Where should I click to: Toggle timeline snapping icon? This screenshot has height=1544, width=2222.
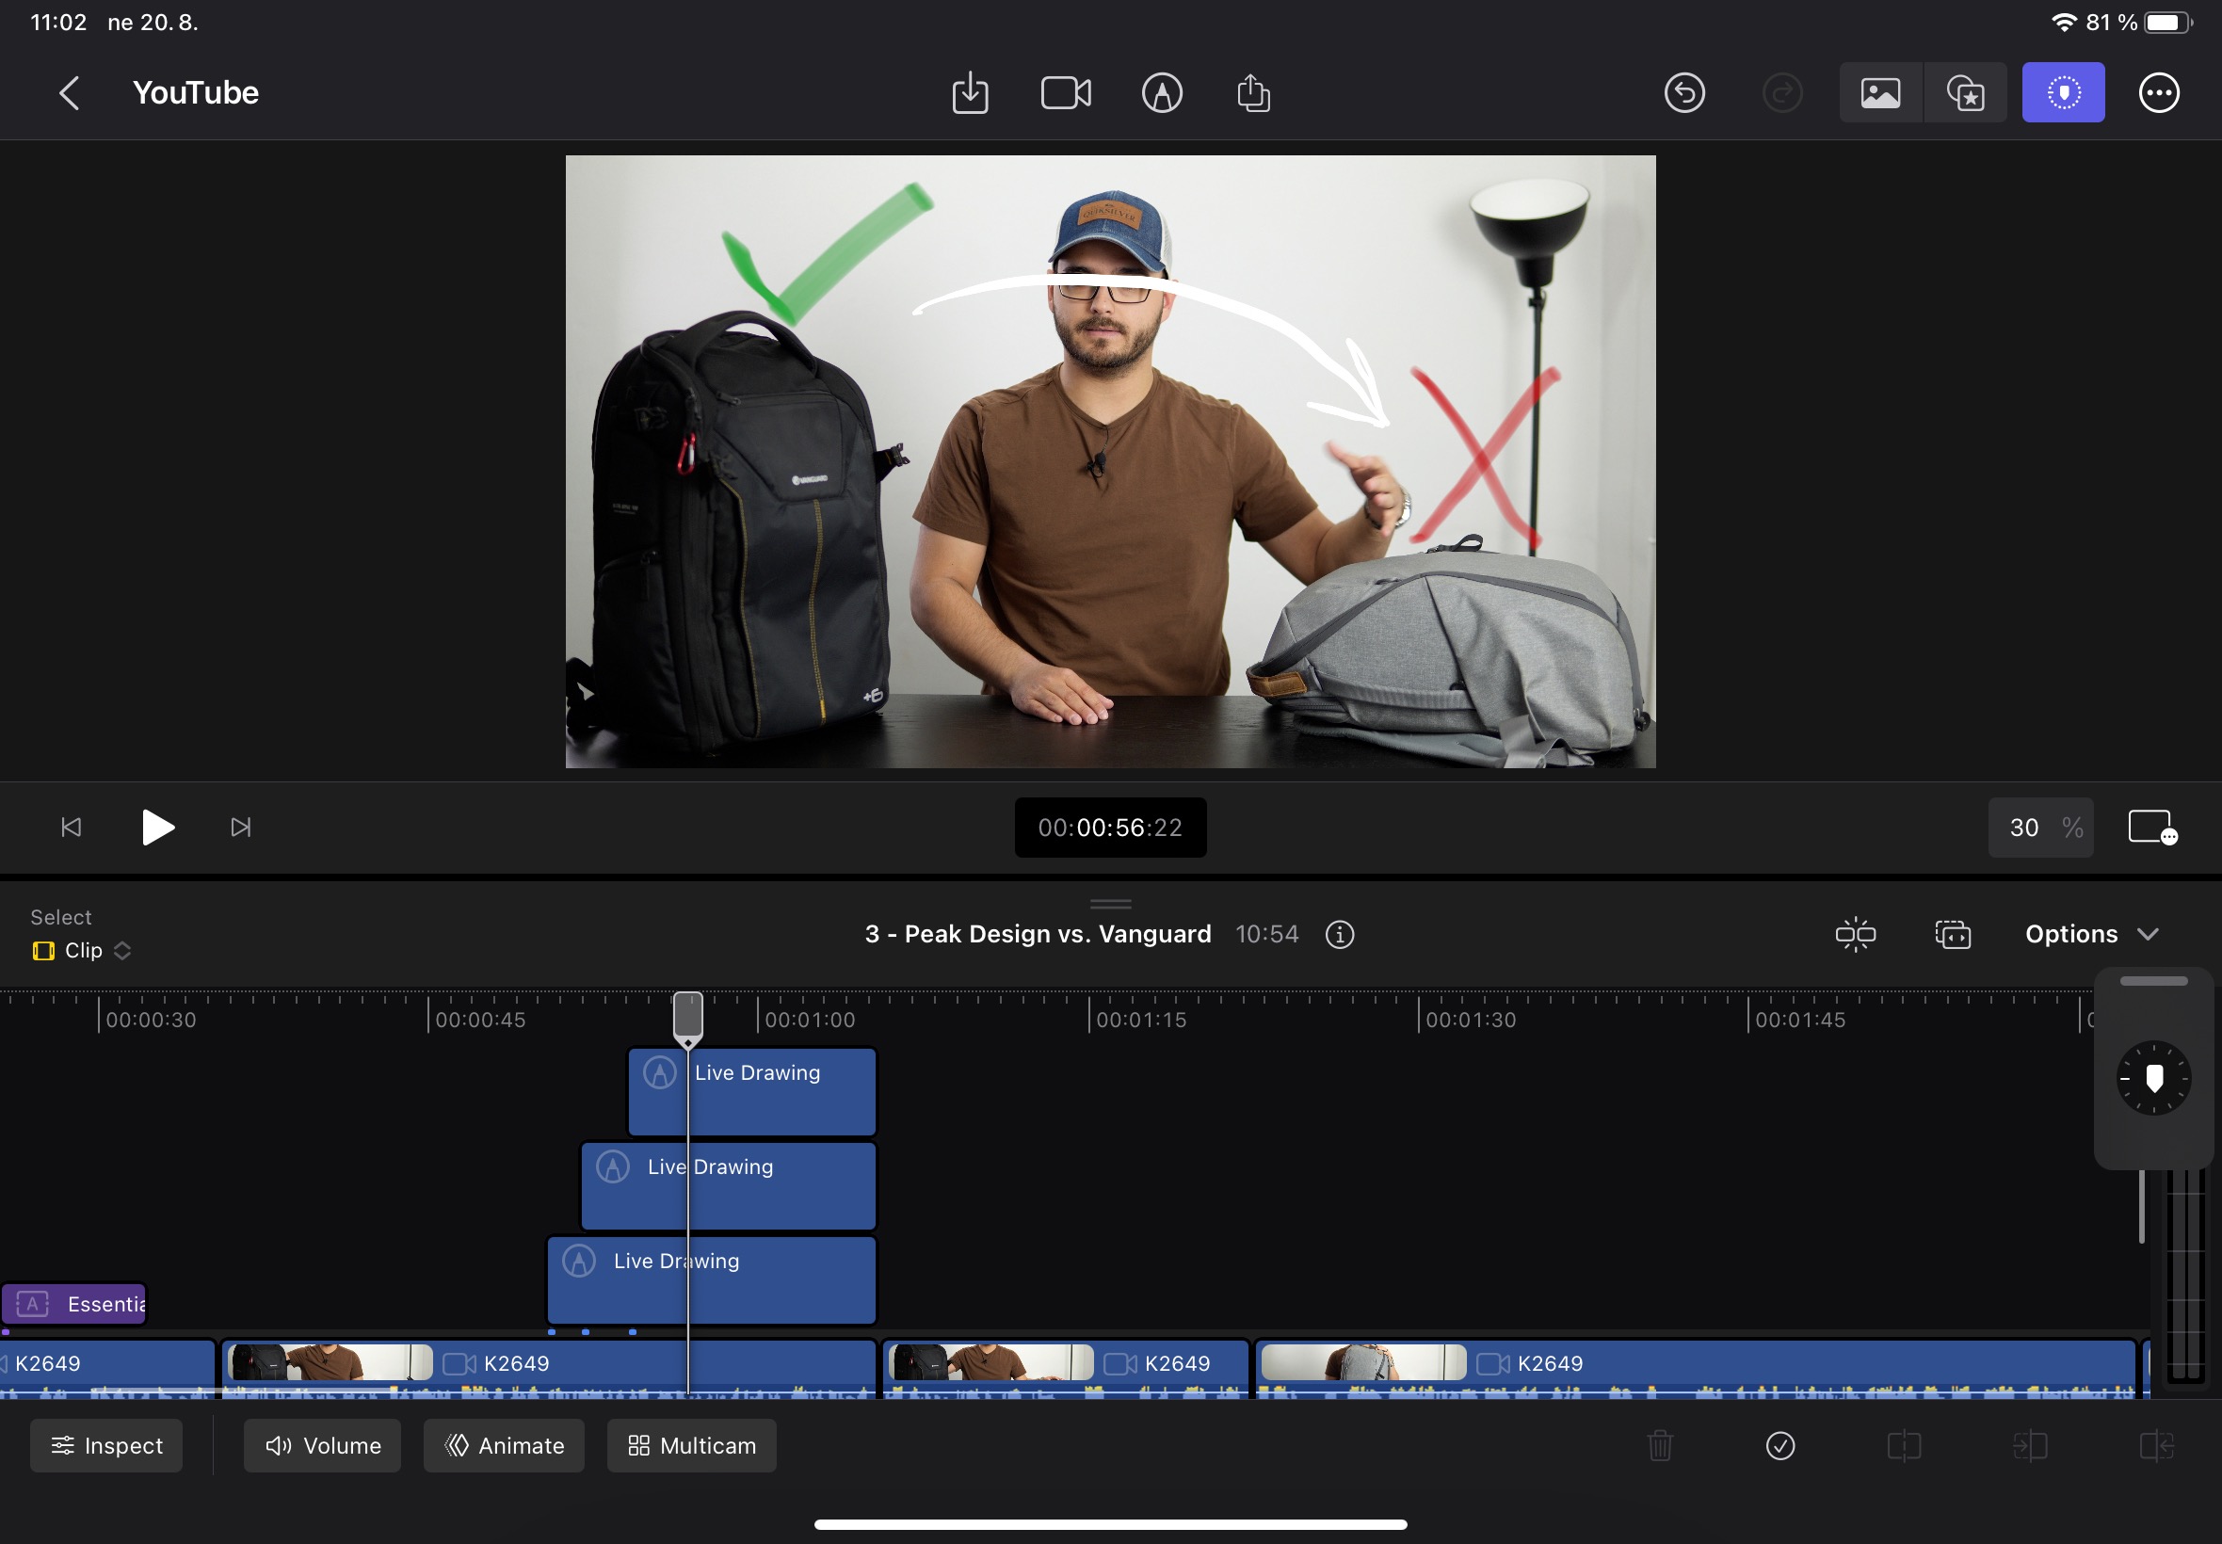tap(1855, 935)
